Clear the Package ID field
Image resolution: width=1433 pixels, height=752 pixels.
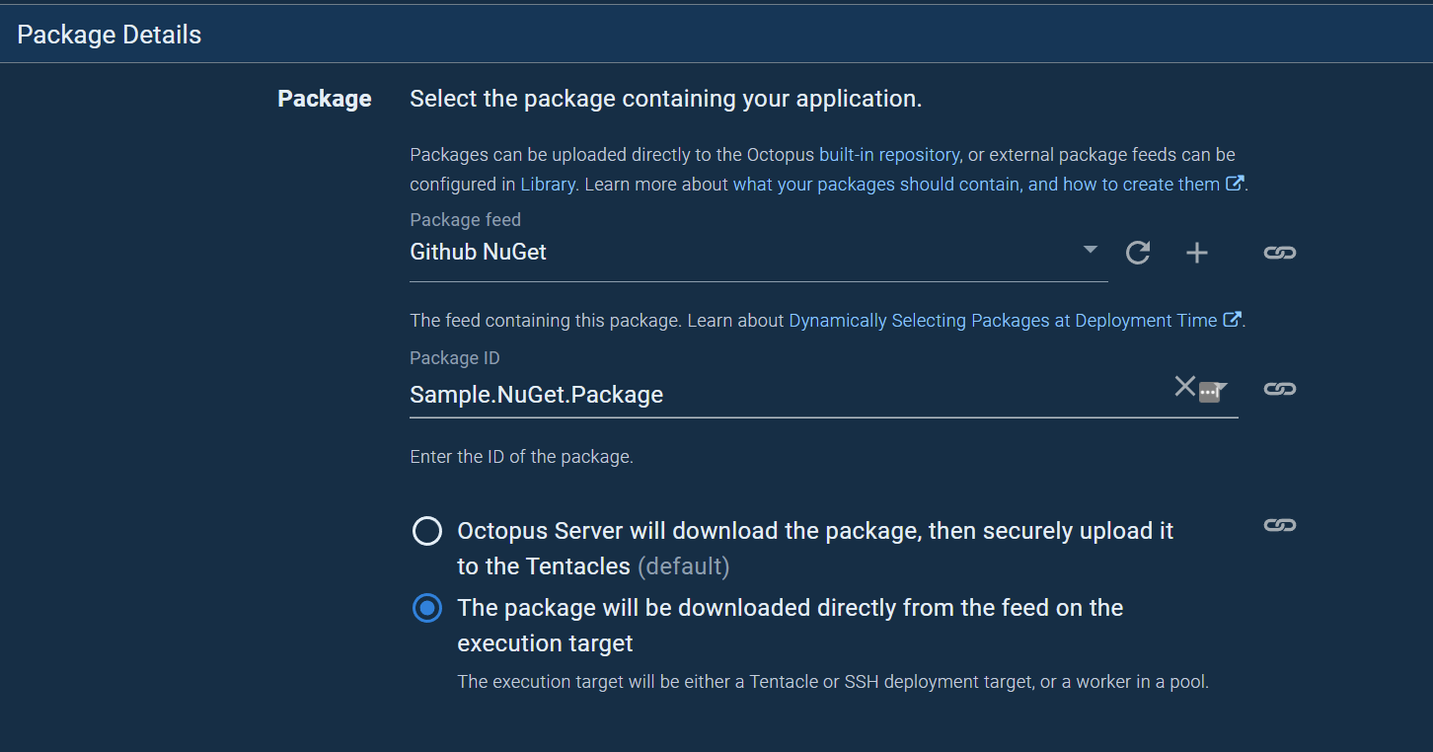[x=1184, y=387]
